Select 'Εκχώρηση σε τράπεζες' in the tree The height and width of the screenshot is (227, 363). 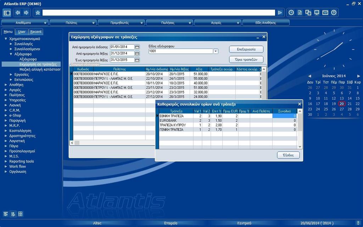point(38,64)
